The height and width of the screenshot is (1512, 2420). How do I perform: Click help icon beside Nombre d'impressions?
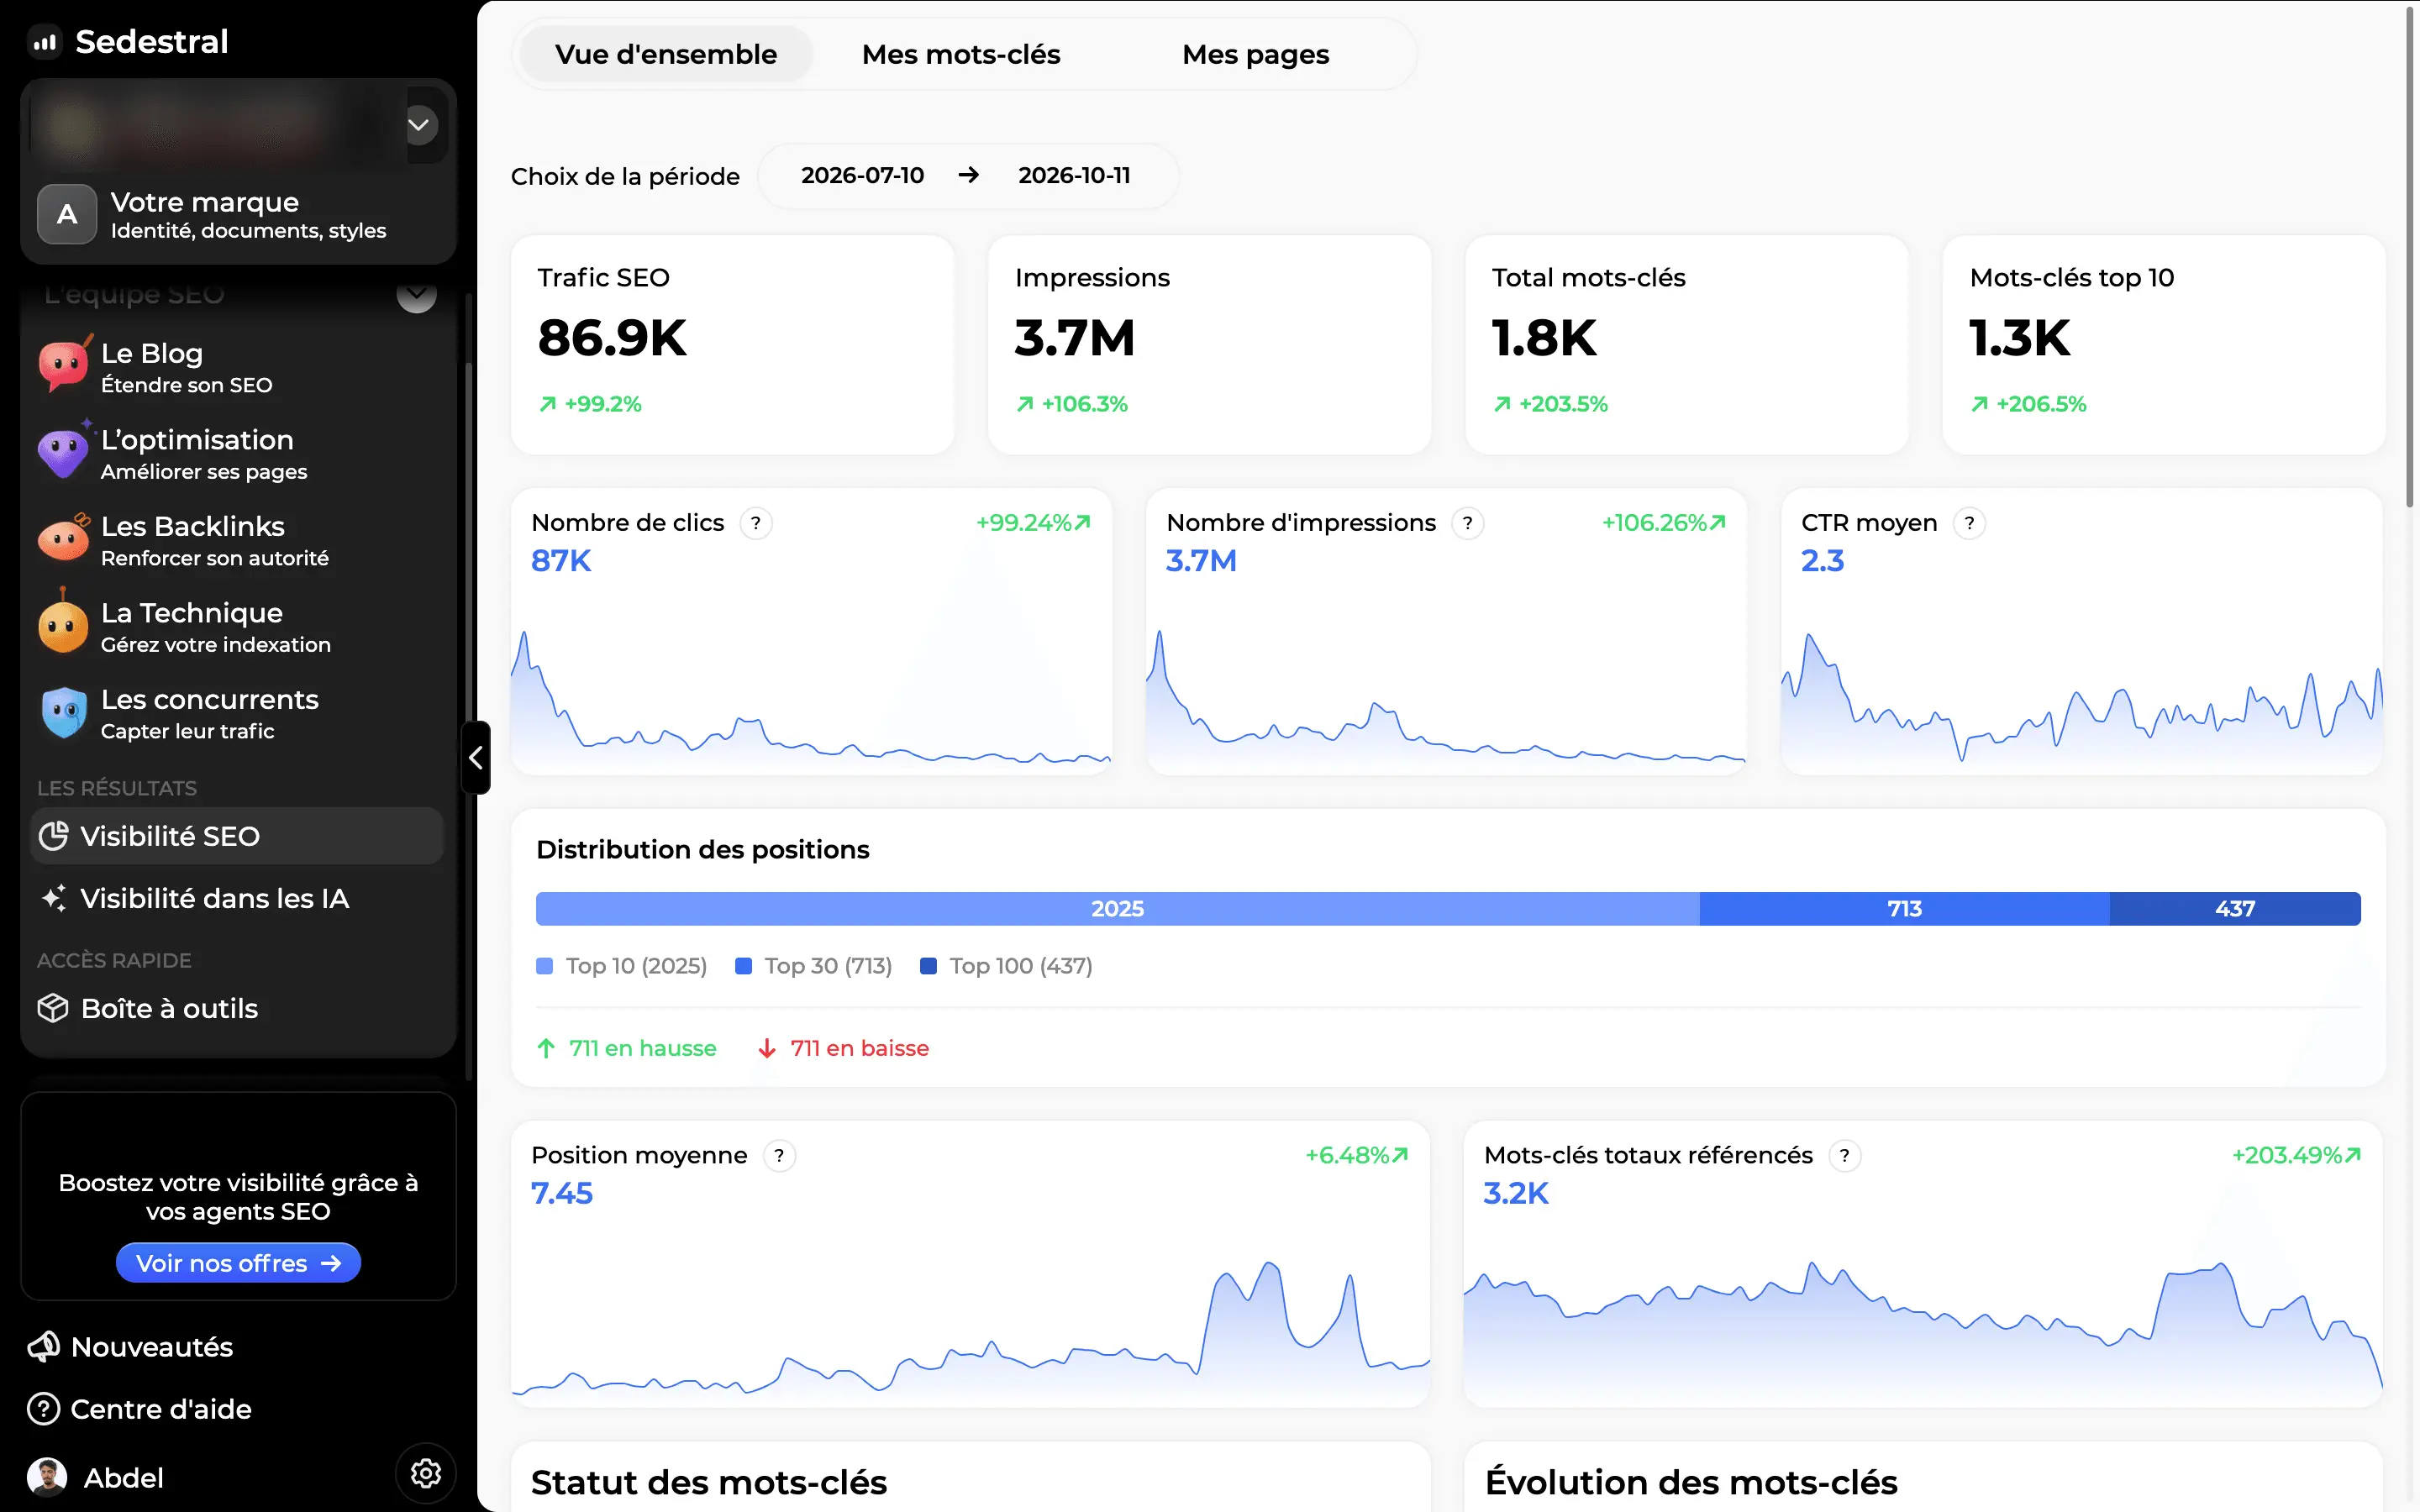click(1468, 523)
